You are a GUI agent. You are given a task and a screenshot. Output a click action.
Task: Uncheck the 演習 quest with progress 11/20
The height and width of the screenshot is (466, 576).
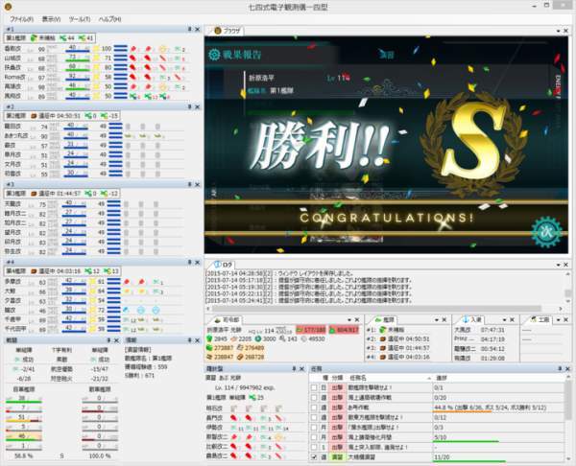coord(314,457)
